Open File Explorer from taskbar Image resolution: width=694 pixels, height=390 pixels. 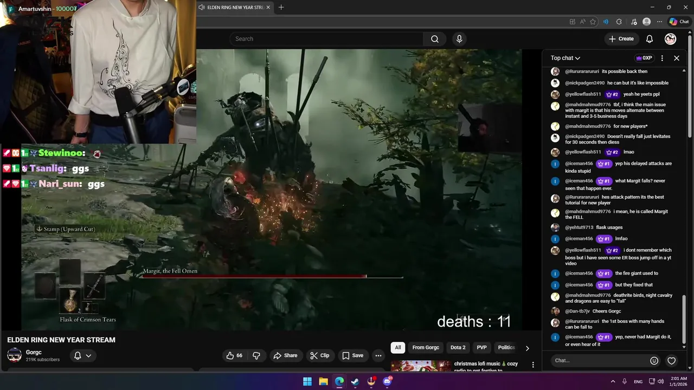pos(323,381)
